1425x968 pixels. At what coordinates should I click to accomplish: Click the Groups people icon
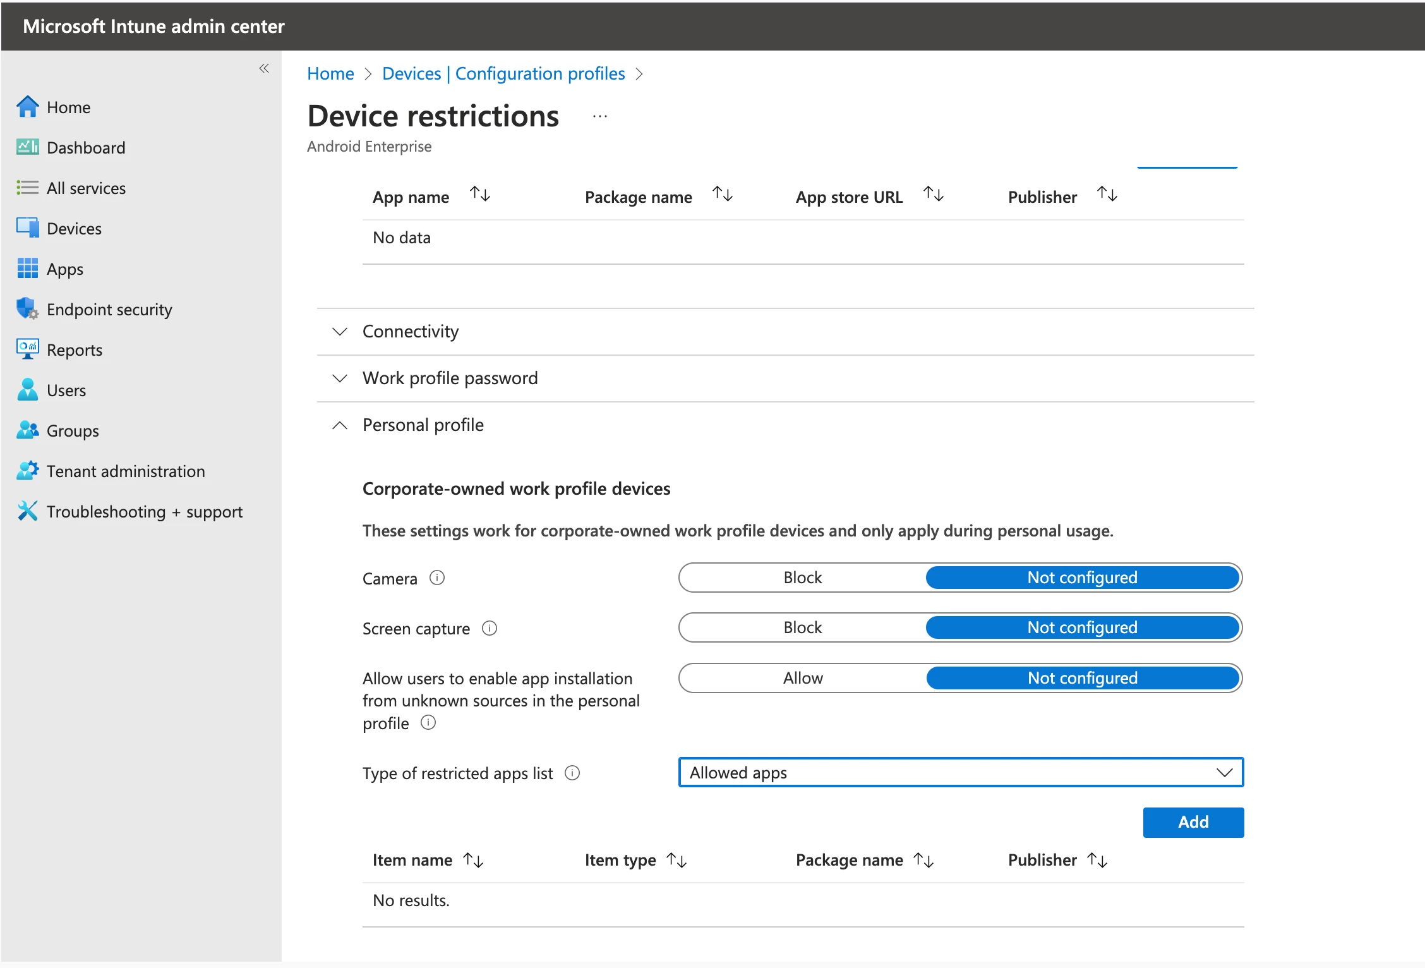point(27,430)
